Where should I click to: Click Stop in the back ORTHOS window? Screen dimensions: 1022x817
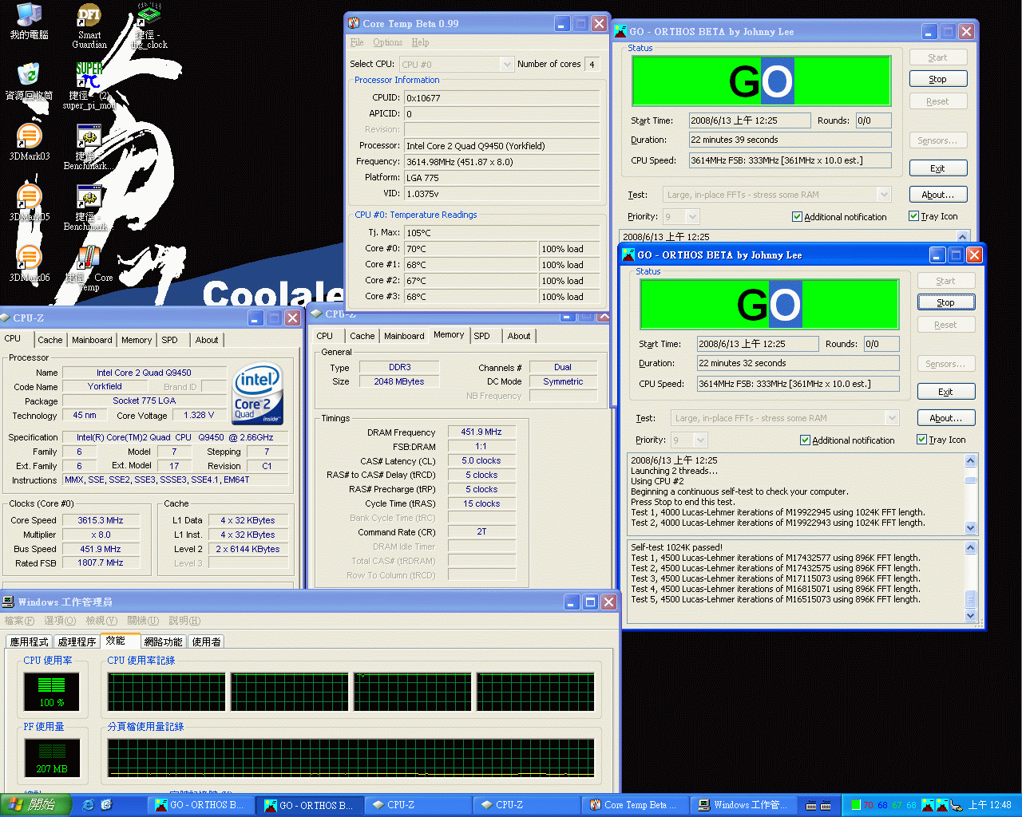(x=937, y=79)
